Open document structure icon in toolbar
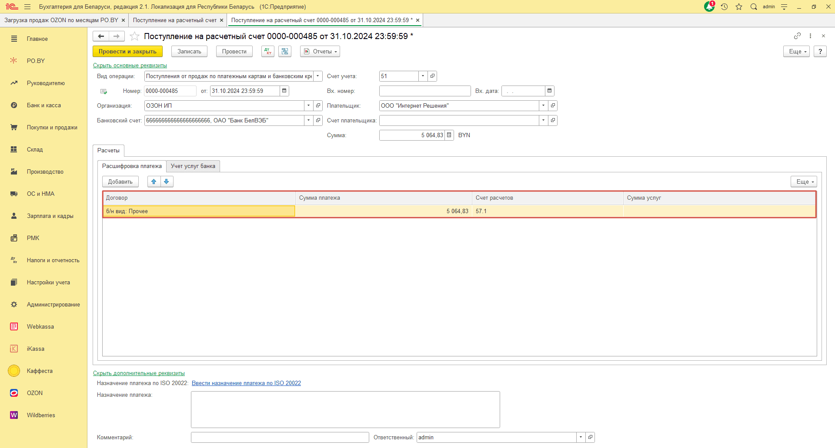835x448 pixels. (x=285, y=51)
